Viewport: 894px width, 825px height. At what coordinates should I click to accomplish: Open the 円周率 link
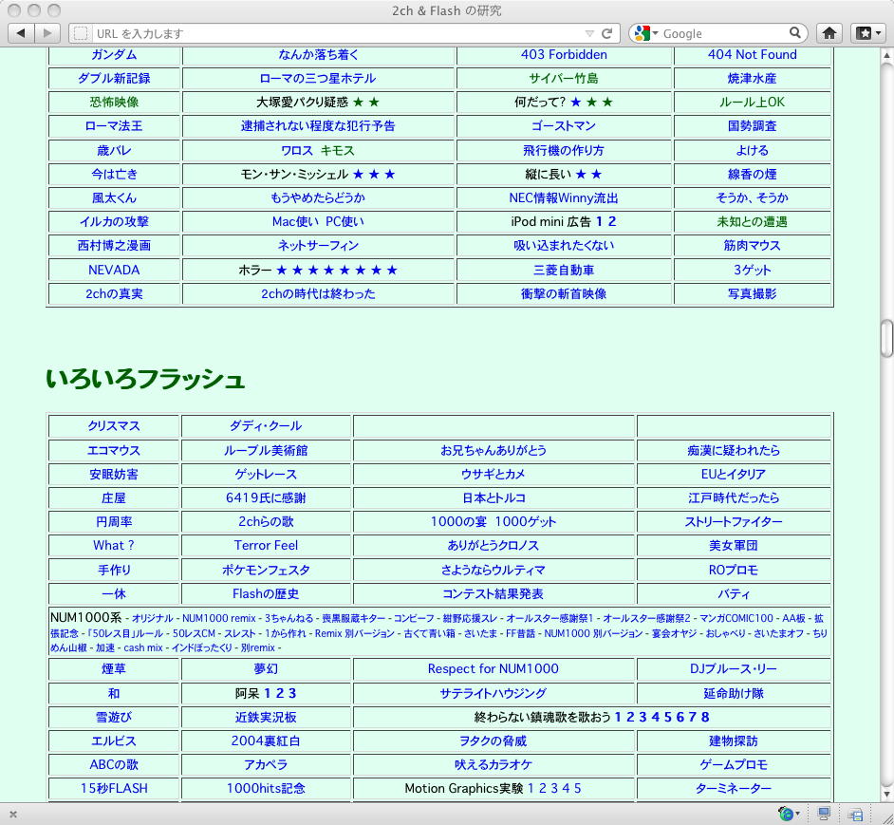coord(114,522)
